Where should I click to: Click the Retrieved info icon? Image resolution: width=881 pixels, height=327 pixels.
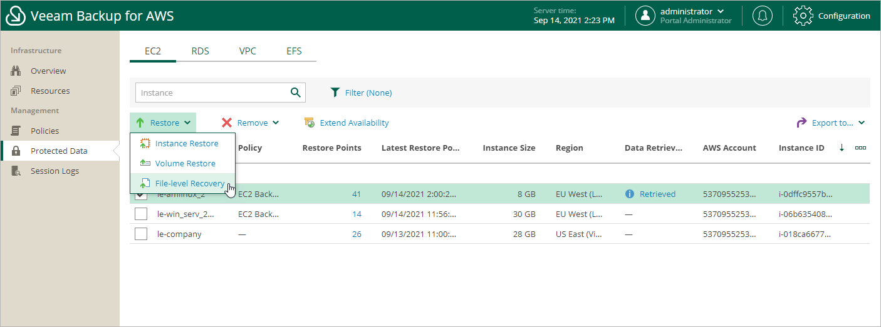point(630,194)
